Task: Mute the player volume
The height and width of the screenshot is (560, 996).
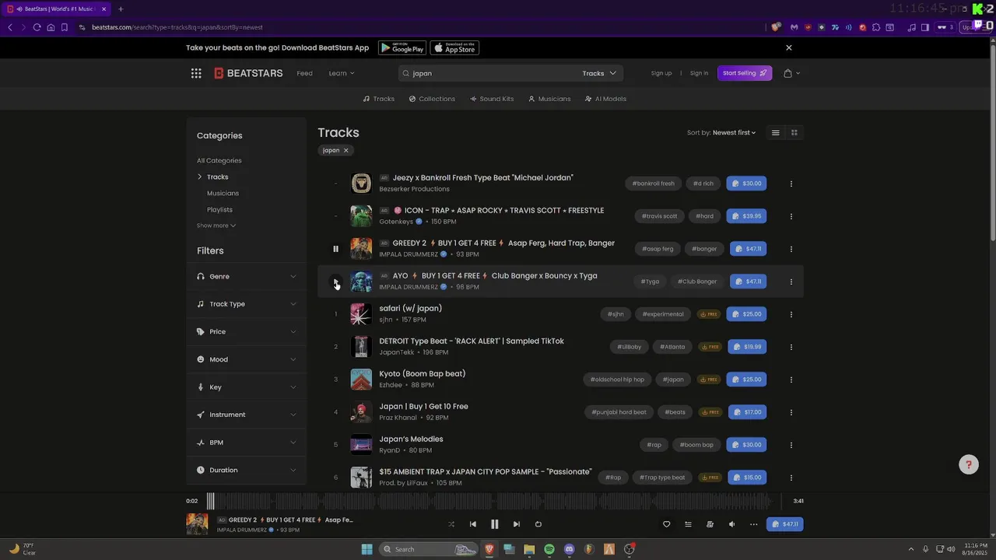Action: click(x=731, y=524)
